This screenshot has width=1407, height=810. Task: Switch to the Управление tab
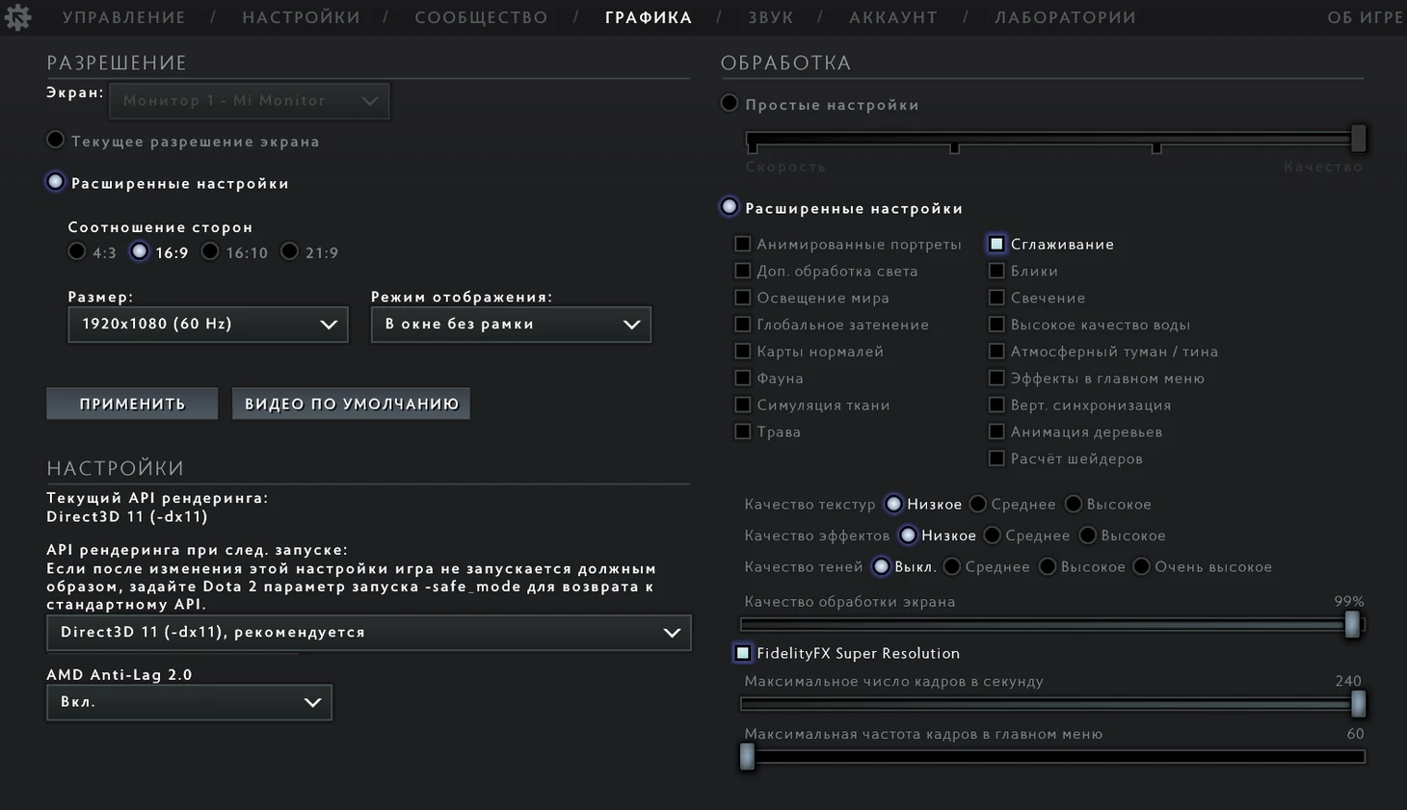(x=124, y=17)
